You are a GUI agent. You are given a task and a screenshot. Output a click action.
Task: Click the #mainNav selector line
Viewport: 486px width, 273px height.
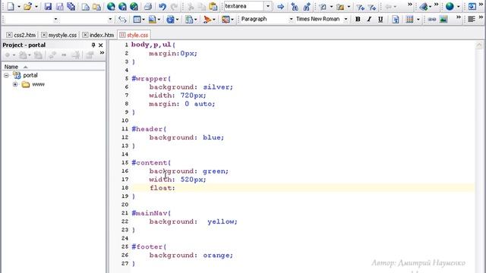click(150, 213)
